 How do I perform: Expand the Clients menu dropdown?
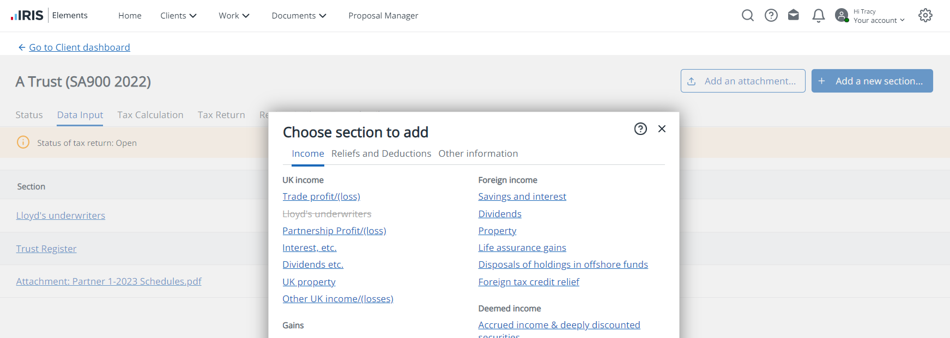click(x=178, y=16)
